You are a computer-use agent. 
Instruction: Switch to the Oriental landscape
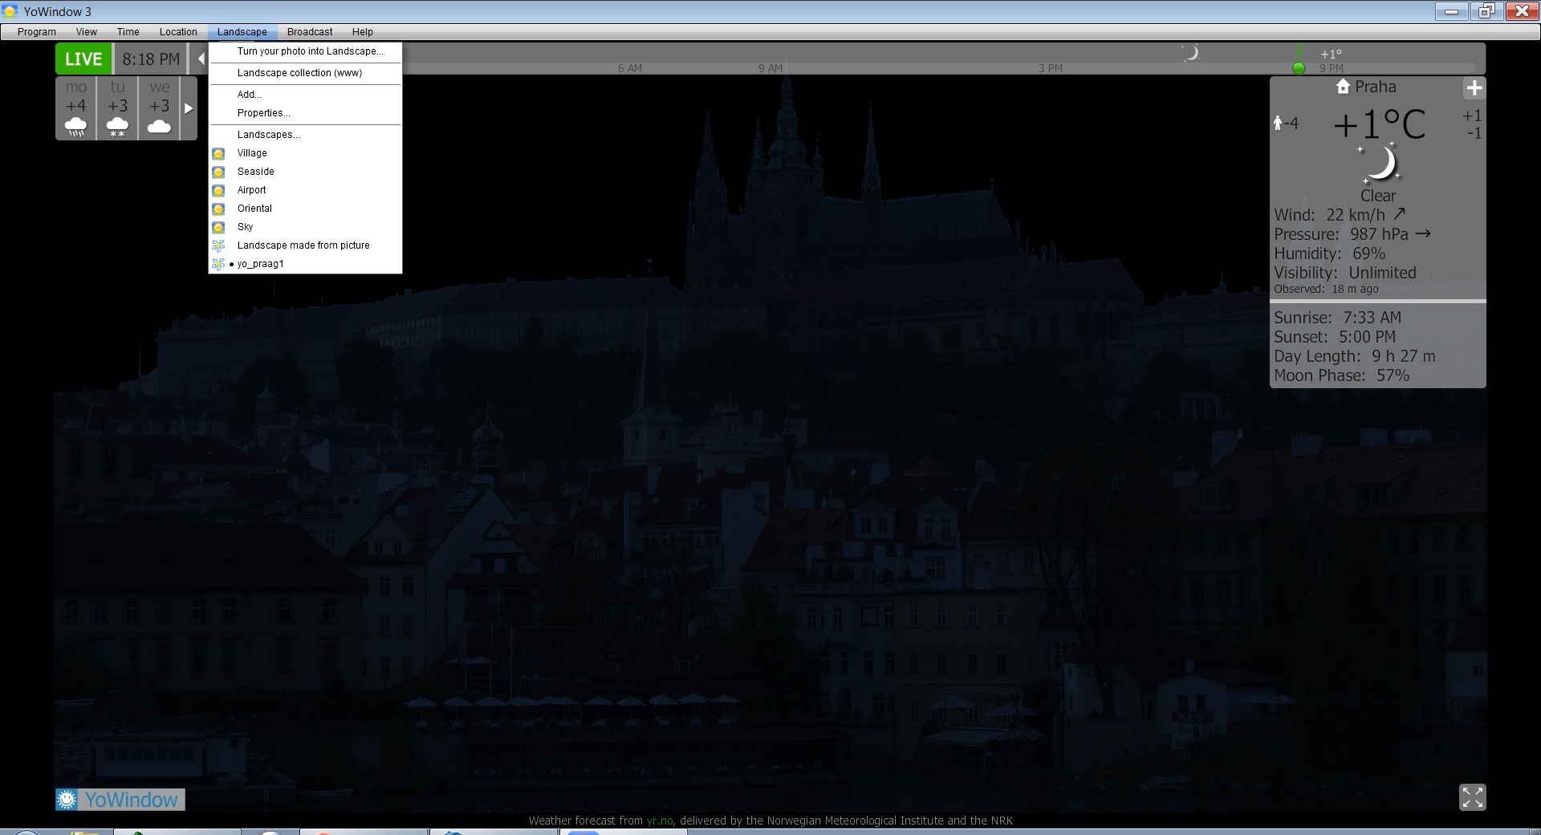click(254, 209)
